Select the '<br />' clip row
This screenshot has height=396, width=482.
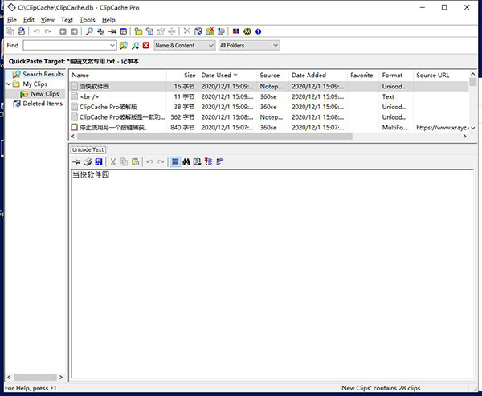point(269,96)
